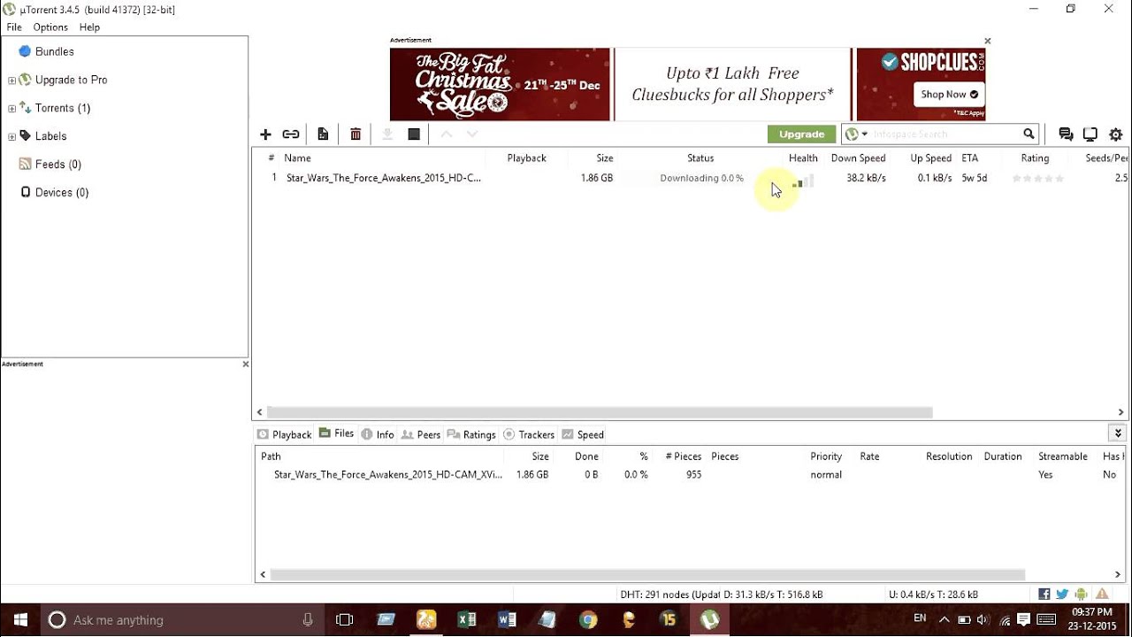Add a torrent with the plus icon
Image resolution: width=1132 pixels, height=637 pixels.
[265, 134]
